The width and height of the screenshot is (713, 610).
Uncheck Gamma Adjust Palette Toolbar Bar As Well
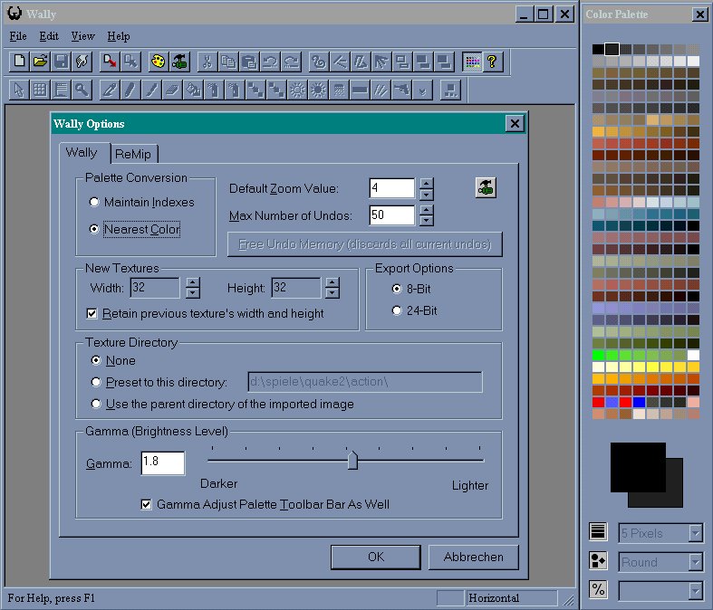pyautogui.click(x=148, y=504)
